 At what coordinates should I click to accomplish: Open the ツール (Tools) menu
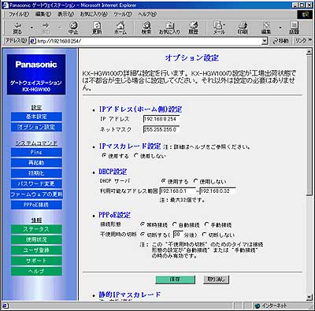point(123,14)
